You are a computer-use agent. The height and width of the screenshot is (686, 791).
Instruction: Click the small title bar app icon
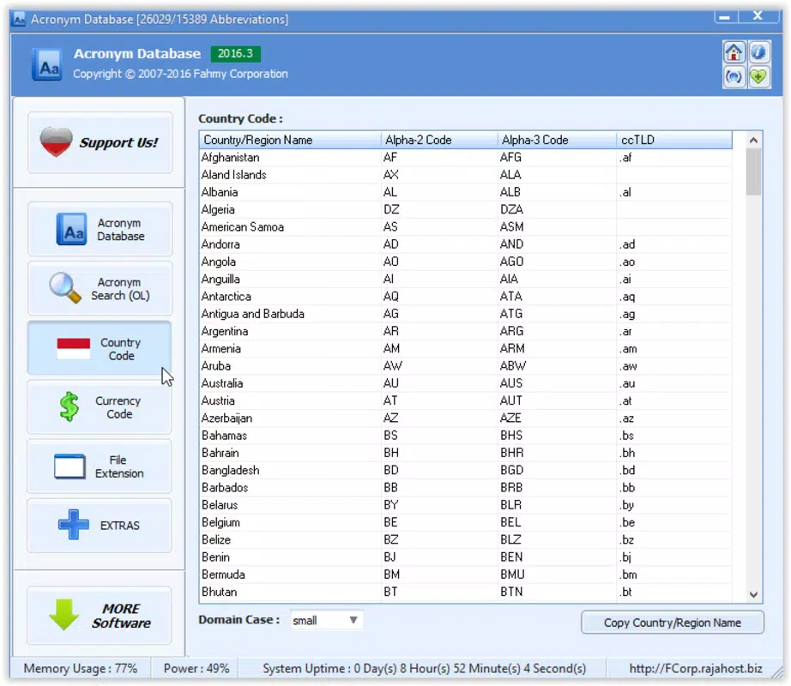pos(19,20)
